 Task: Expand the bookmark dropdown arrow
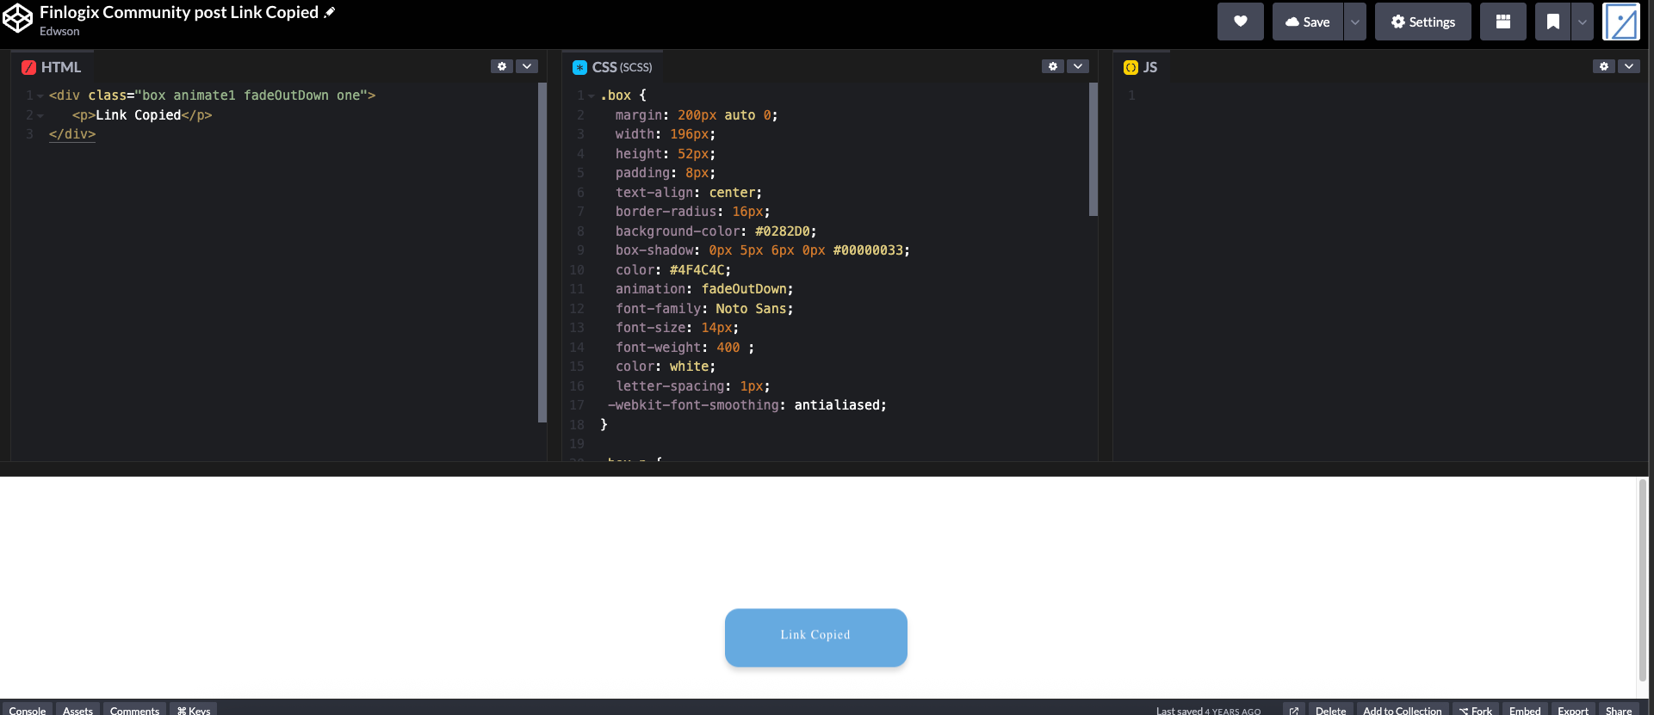click(1582, 22)
